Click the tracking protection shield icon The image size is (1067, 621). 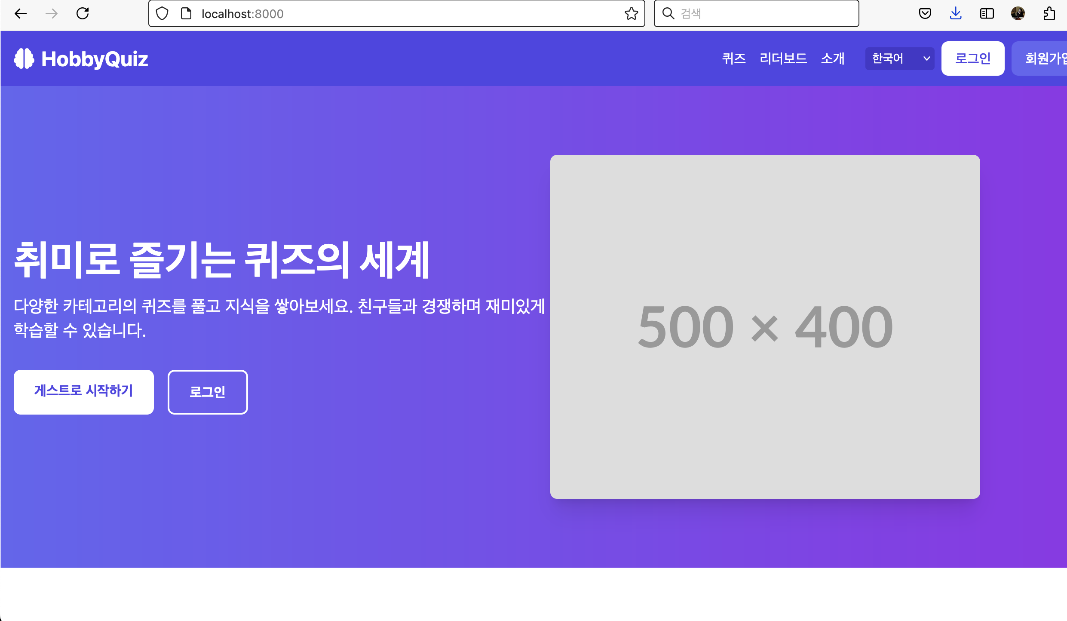[x=162, y=14]
